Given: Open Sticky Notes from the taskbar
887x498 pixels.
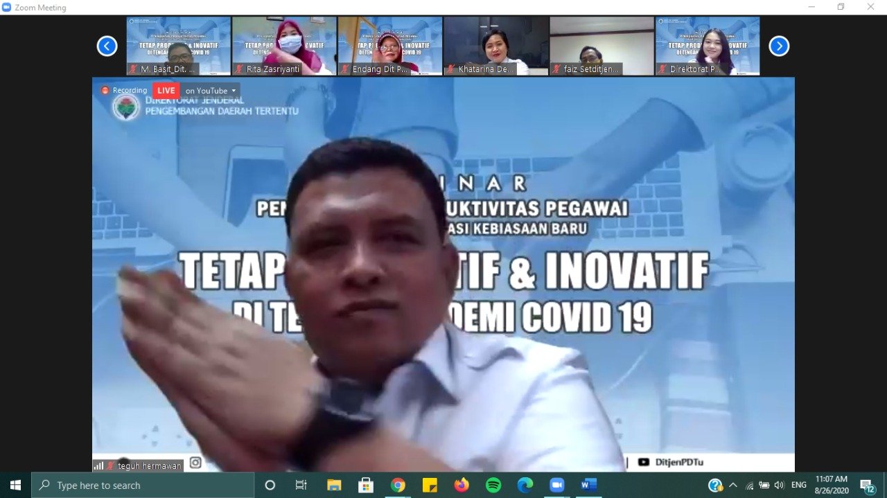Looking at the screenshot, I should 430,485.
